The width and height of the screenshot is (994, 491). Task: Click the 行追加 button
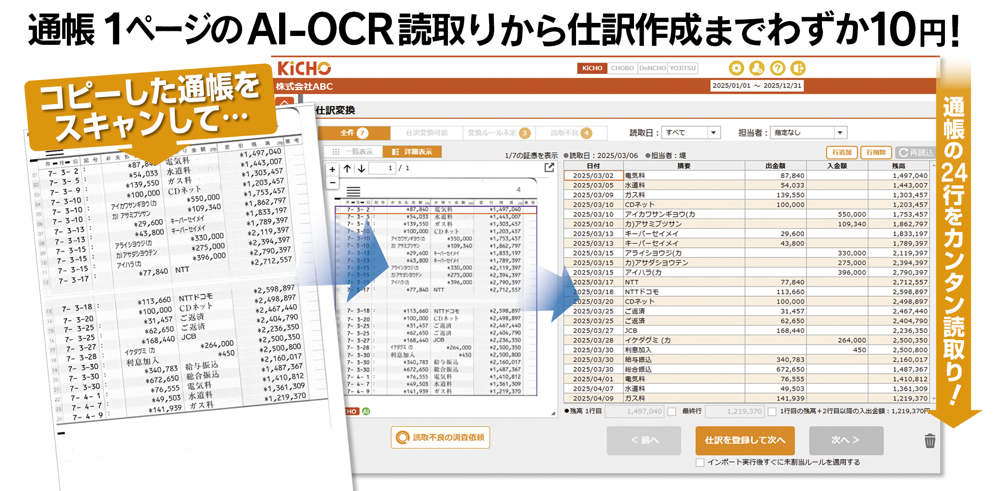[x=842, y=152]
